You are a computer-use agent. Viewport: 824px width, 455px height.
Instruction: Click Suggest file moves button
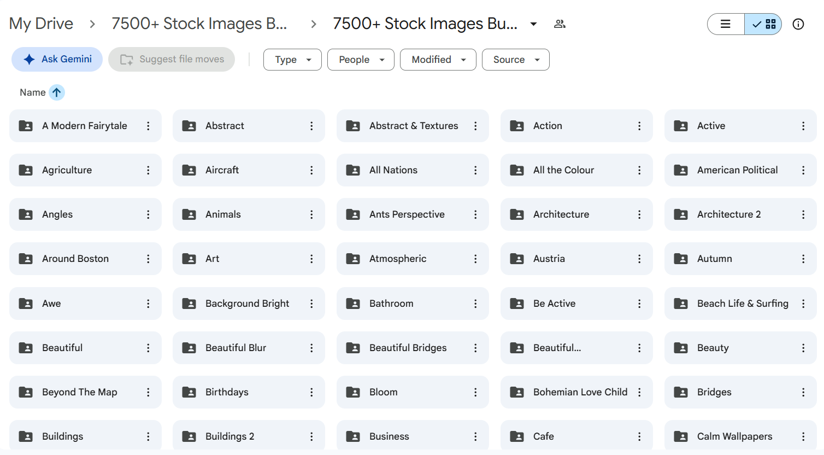(172, 59)
